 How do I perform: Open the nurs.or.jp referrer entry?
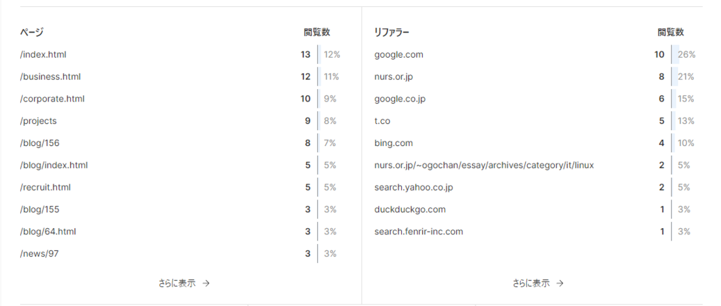coord(394,76)
